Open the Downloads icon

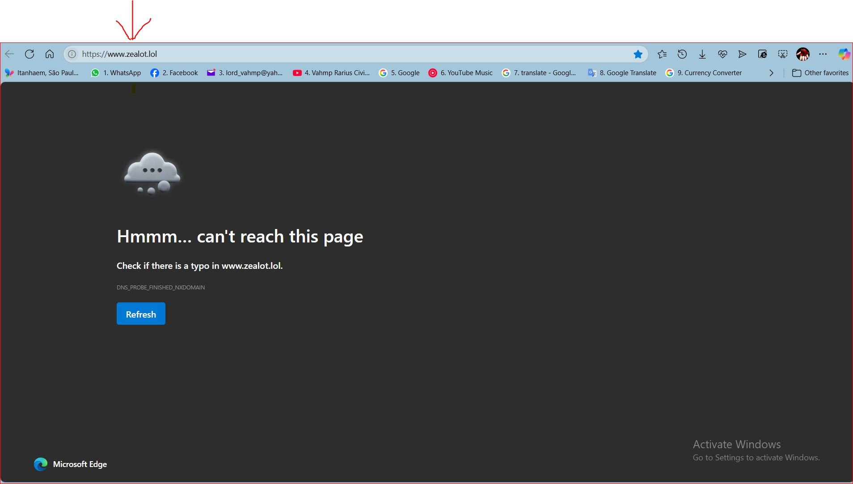702,54
